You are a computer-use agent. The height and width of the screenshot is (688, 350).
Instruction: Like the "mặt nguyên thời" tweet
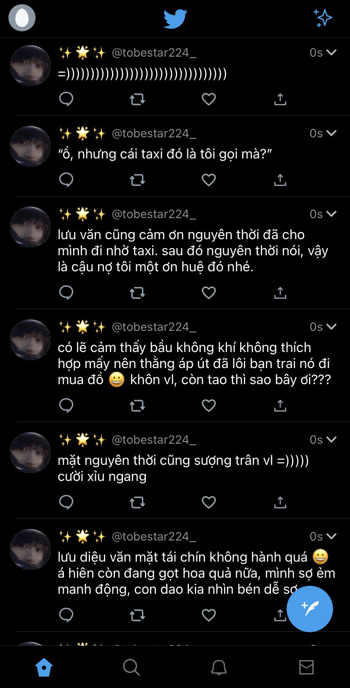point(209,502)
